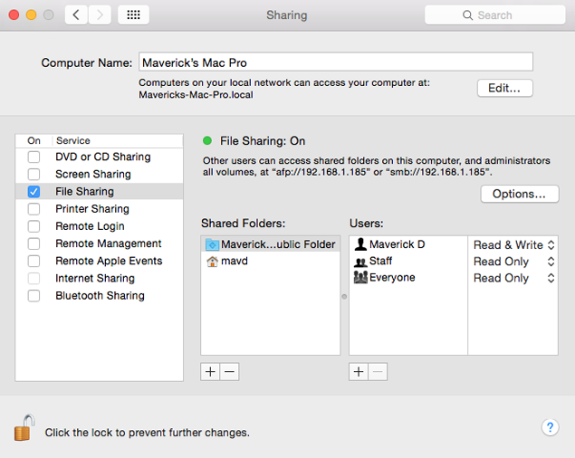The width and height of the screenshot is (575, 458).
Task: Enable Remote Management checkbox
Action: [34, 243]
